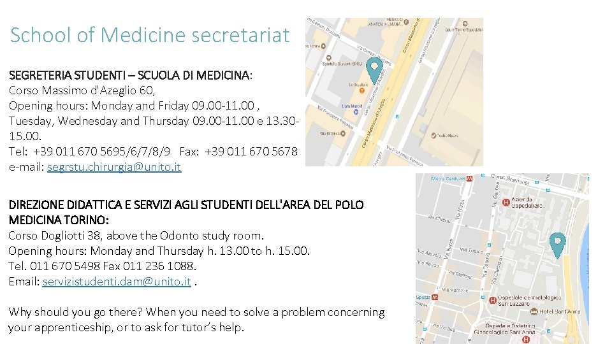Open the servizistudenti.dam@unito.it email link

pyautogui.click(x=117, y=282)
